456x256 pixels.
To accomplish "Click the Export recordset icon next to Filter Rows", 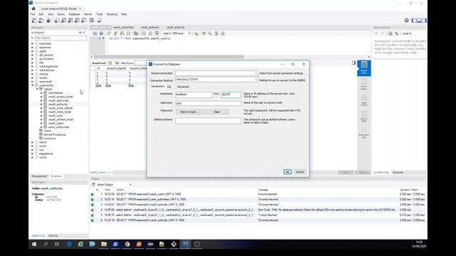I will click(117, 63).
